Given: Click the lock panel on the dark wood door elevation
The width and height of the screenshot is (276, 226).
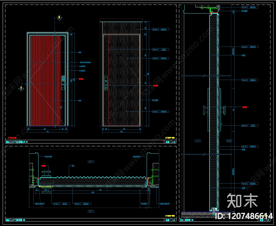Looking at the screenshot, I should (106, 83).
